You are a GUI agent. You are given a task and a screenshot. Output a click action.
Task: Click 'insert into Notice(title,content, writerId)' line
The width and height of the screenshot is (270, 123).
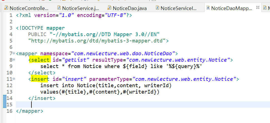106,85
